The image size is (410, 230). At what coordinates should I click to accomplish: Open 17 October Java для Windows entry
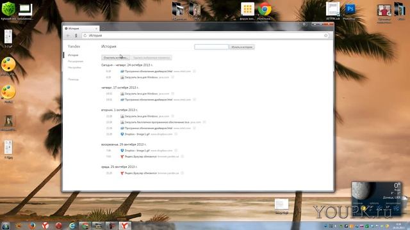click(x=141, y=94)
